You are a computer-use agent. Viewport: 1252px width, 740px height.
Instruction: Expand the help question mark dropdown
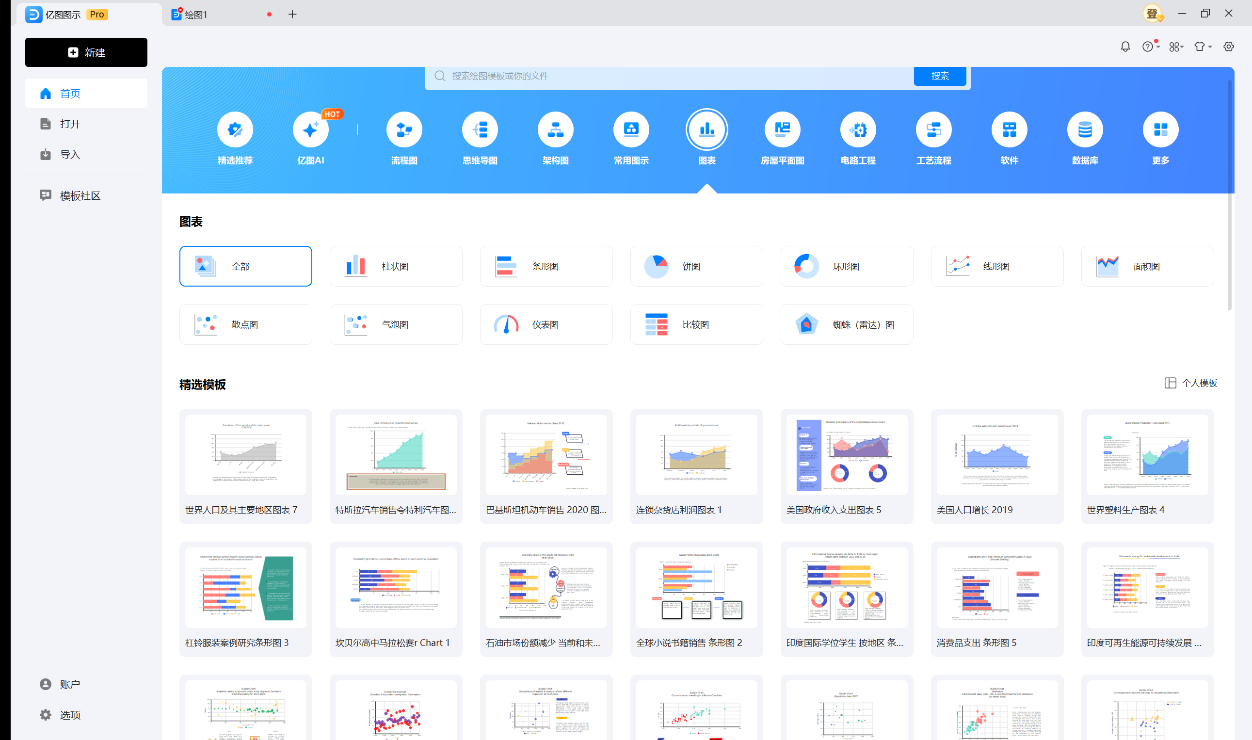pos(1150,47)
